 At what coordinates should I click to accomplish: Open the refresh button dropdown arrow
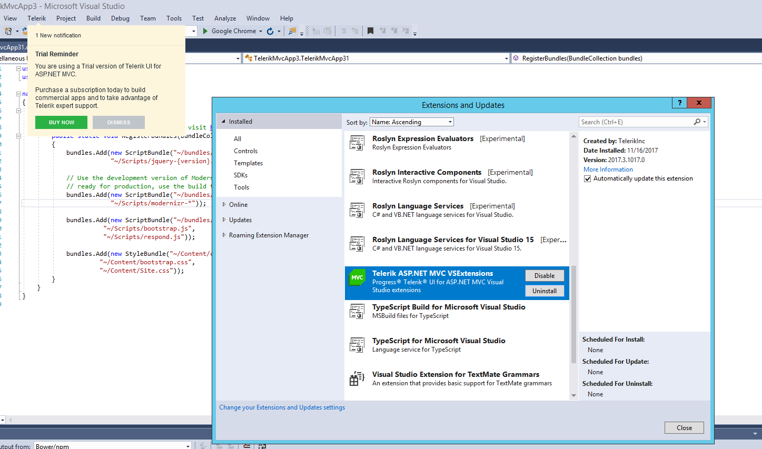tap(278, 31)
